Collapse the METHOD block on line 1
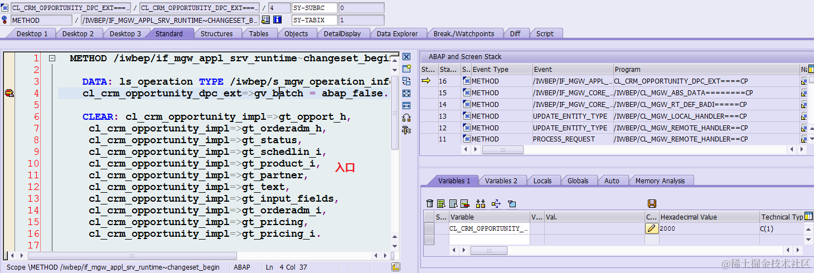Screen dimensions: 814x273 [52, 58]
